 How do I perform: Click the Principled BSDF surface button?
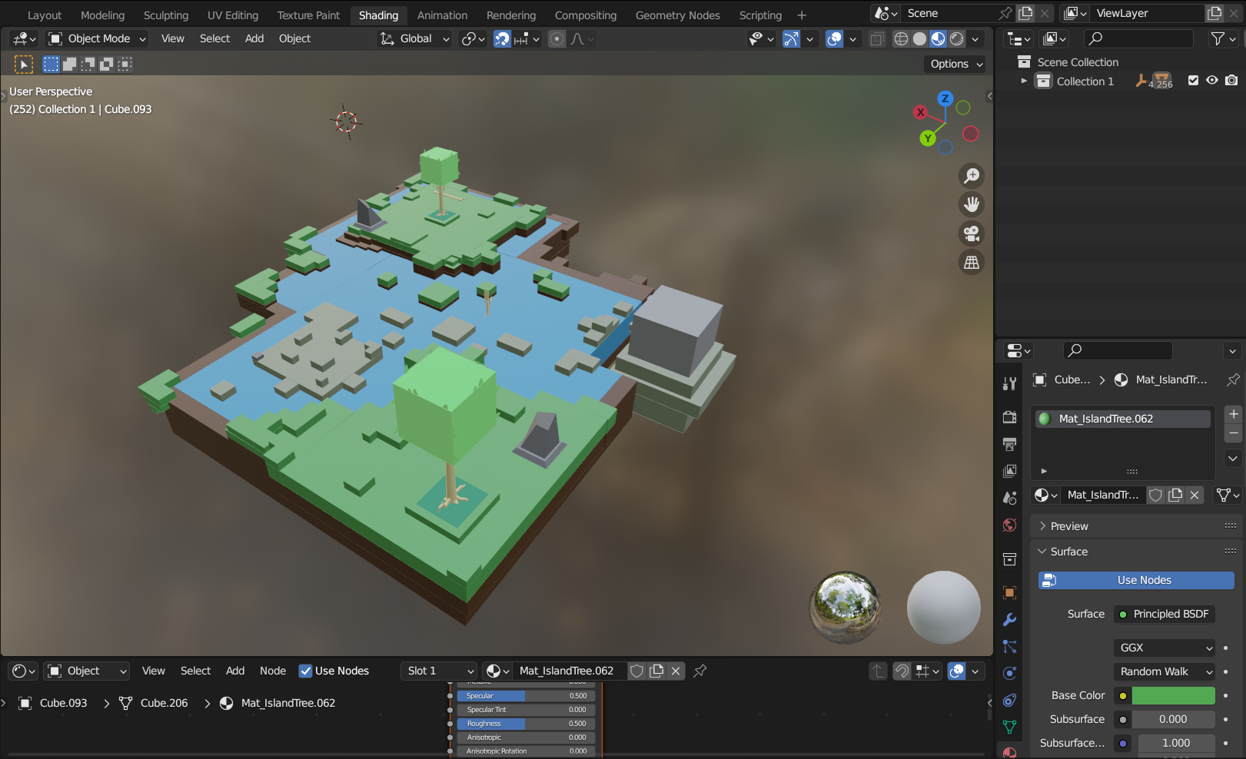pos(1165,614)
